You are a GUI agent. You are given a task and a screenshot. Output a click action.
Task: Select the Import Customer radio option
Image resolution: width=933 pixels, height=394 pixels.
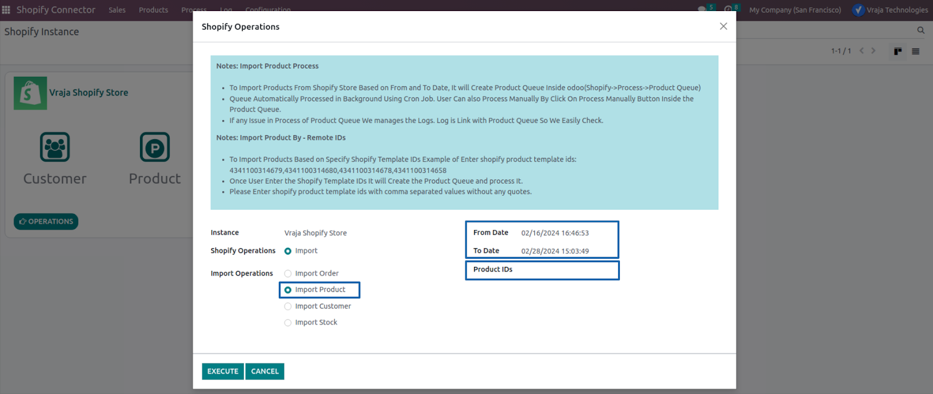288,307
